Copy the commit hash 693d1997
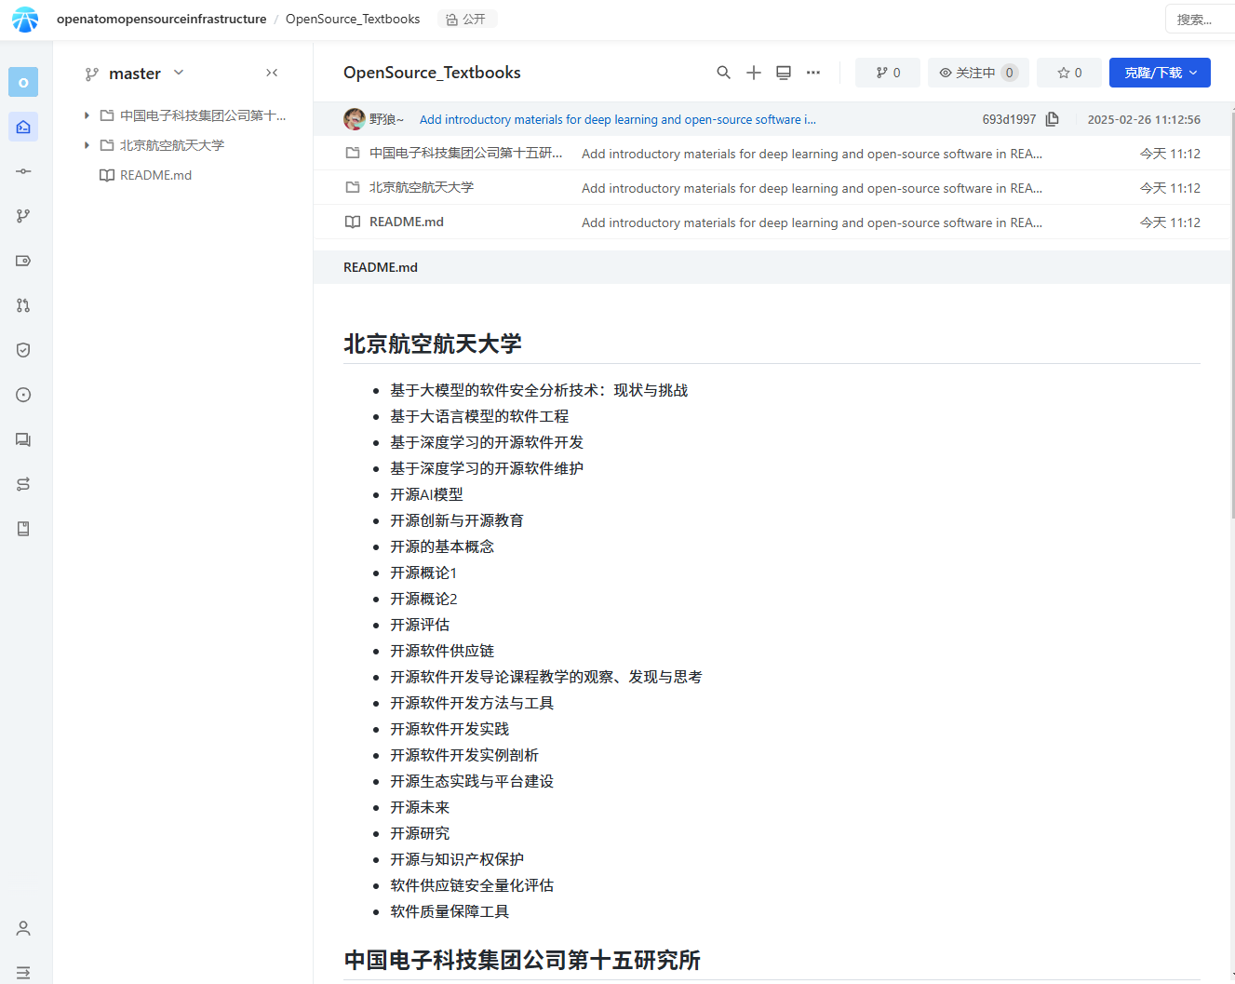 point(1053,119)
